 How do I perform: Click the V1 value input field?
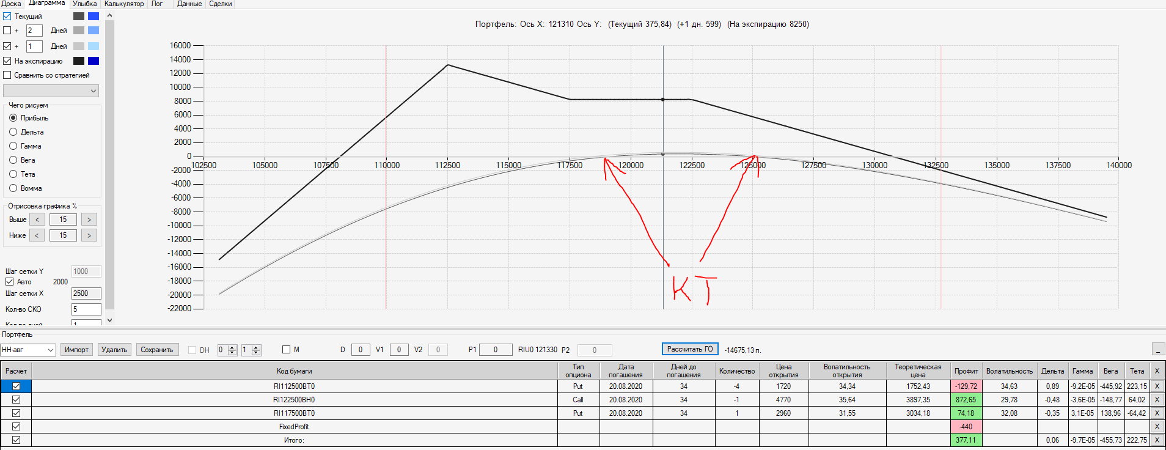pyautogui.click(x=399, y=350)
